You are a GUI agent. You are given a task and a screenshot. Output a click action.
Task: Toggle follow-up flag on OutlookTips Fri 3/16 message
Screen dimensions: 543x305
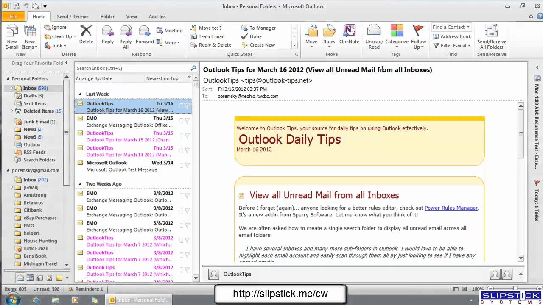(x=187, y=106)
